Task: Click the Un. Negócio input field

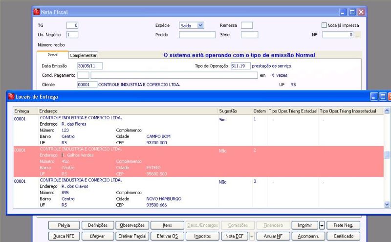Action: (72, 35)
